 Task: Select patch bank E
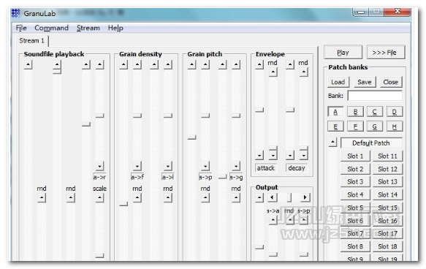click(x=335, y=126)
